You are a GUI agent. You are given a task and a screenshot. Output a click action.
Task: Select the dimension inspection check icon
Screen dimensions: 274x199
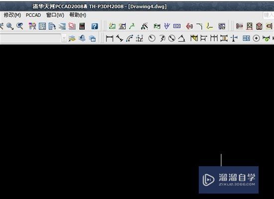(267, 38)
